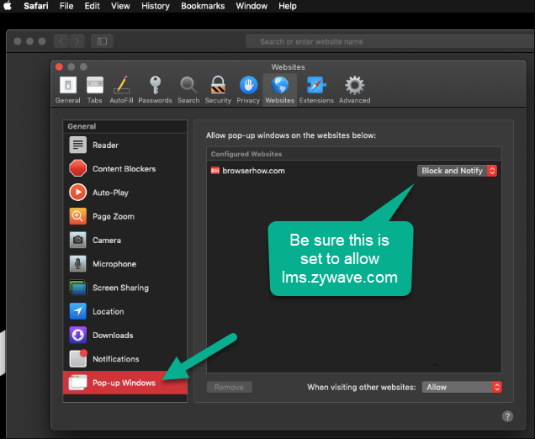This screenshot has height=439, width=535.
Task: Select Content Blockers in the sidebar
Action: click(x=124, y=168)
